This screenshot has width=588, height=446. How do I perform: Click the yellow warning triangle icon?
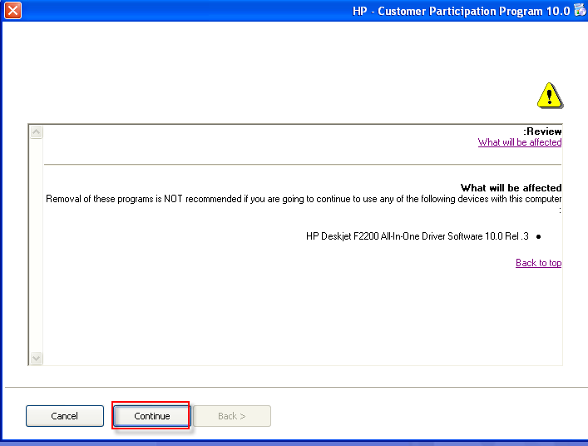click(x=550, y=96)
